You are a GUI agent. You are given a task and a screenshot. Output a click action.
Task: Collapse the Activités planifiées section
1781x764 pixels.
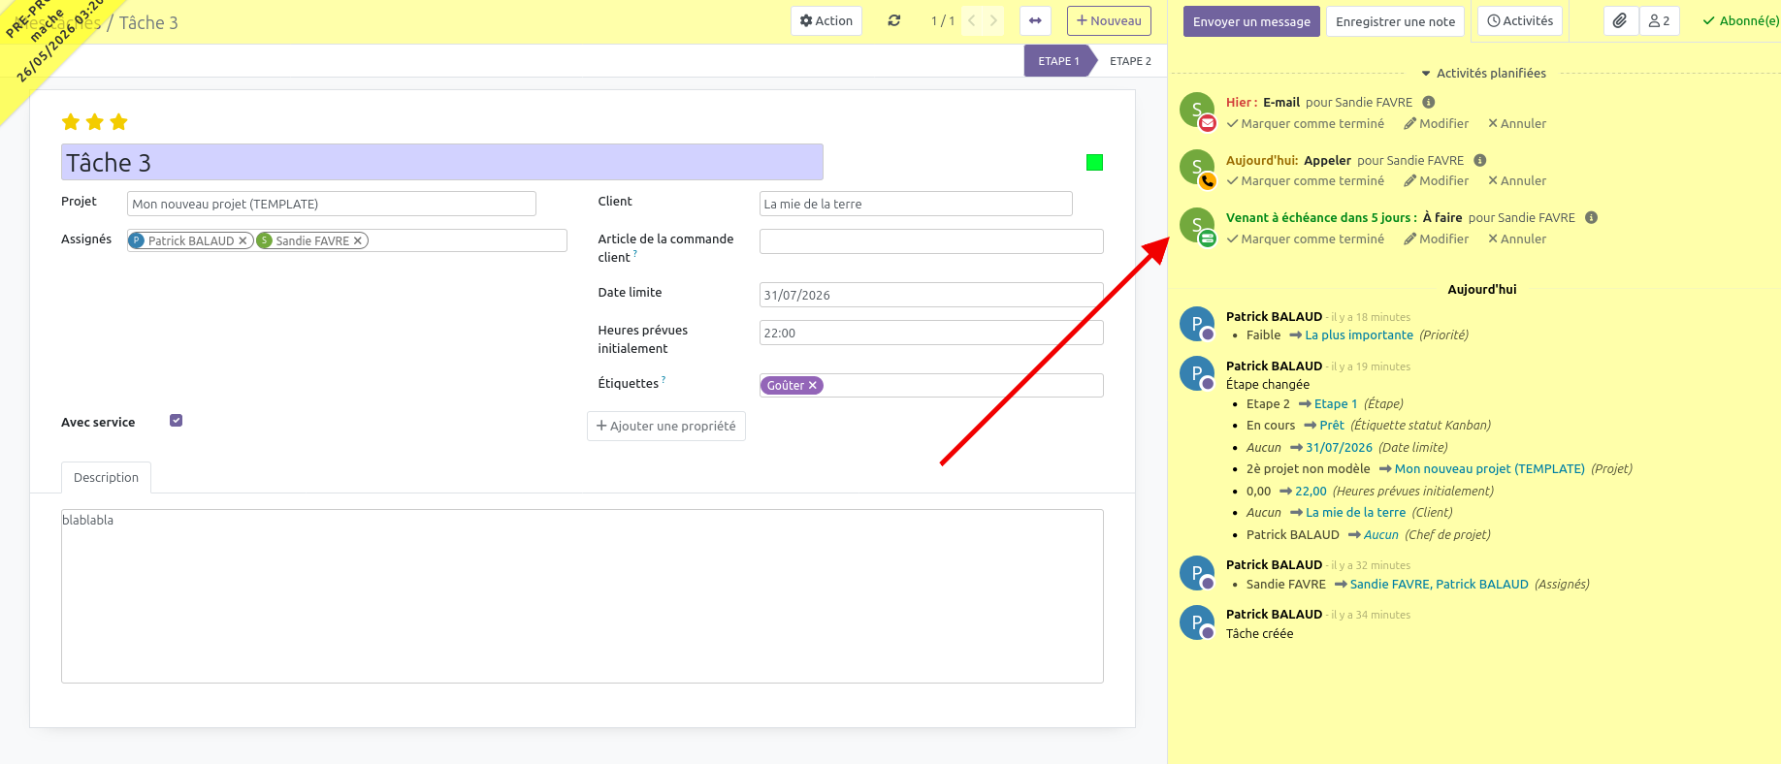point(1484,74)
